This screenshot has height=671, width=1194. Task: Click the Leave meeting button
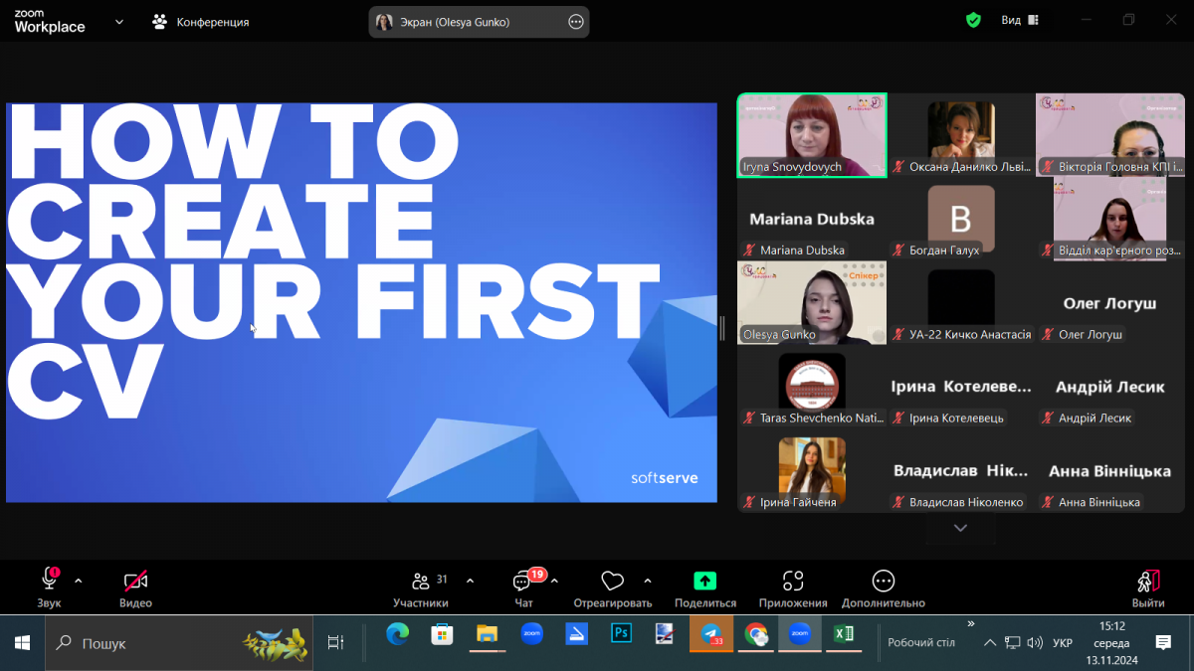(1147, 587)
